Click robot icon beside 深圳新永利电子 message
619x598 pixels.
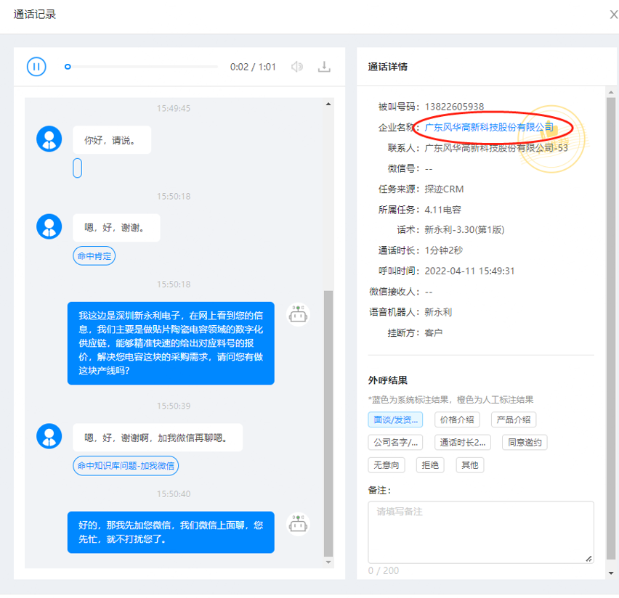click(298, 315)
